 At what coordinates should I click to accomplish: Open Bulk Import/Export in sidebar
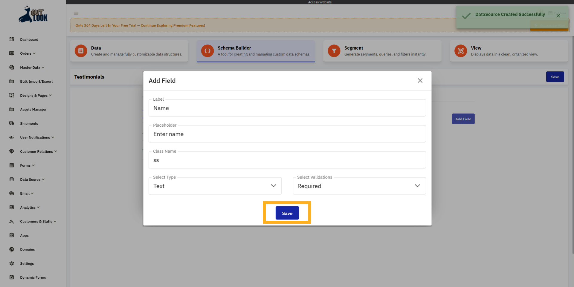tap(36, 82)
